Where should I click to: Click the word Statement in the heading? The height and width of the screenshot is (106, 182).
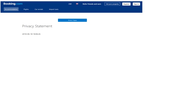[x=44, y=26]
